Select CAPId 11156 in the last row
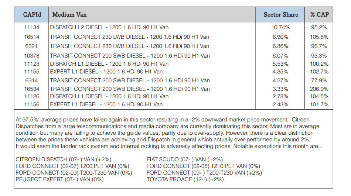This screenshot has height=196, width=351. point(31,104)
